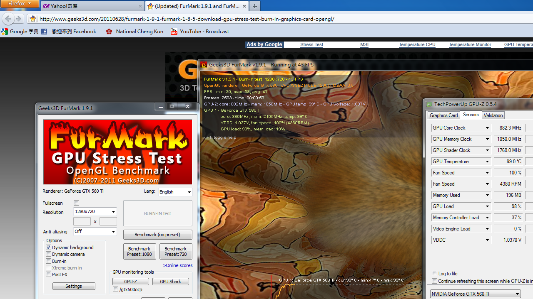Image resolution: width=533 pixels, height=299 pixels.
Task: Click the Temperature CPU ad link
Action: click(x=417, y=44)
